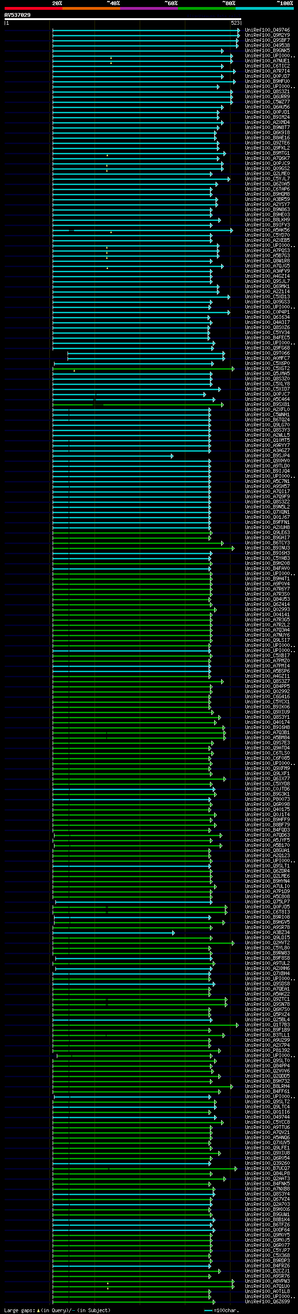Select the UniRef100_Q9FKL2 label
This screenshot has width=298, height=1314.
(267, 148)
